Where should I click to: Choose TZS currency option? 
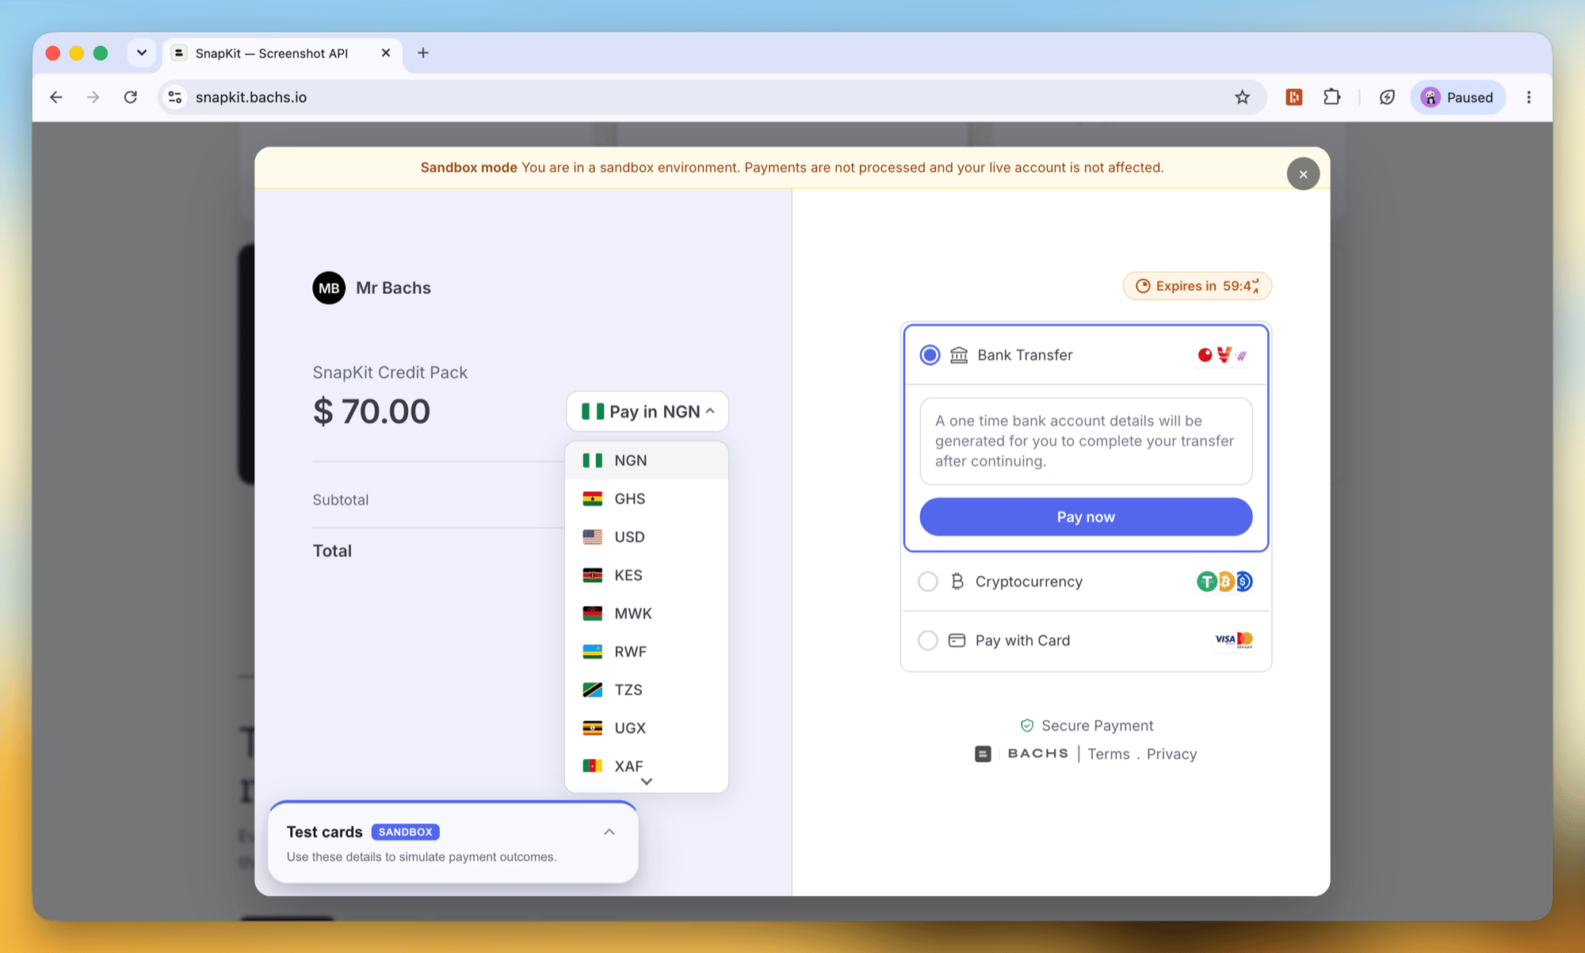[647, 689]
